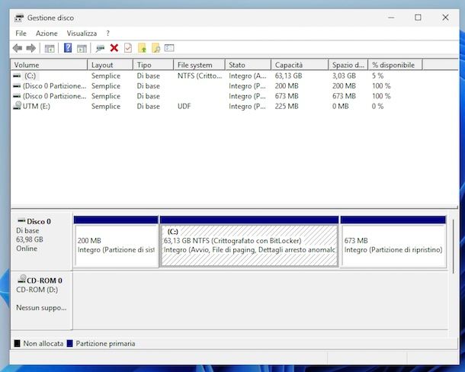Sort by the Layout column header
Screen dimensions: 465x372
pos(110,65)
